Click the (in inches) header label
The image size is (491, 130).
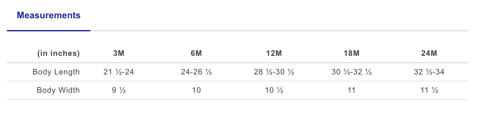58,54
